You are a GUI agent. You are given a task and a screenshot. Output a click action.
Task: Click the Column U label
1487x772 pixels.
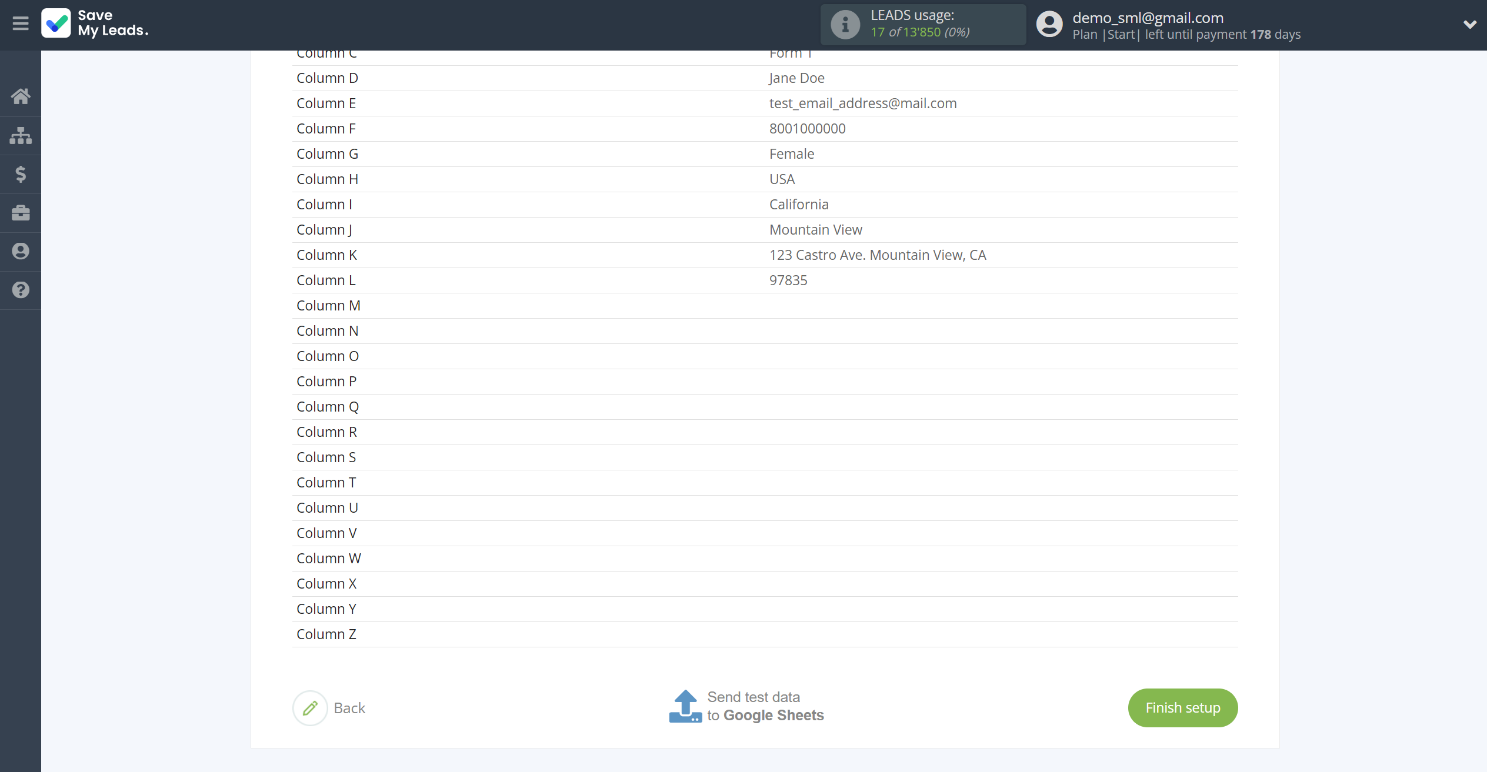coord(327,508)
